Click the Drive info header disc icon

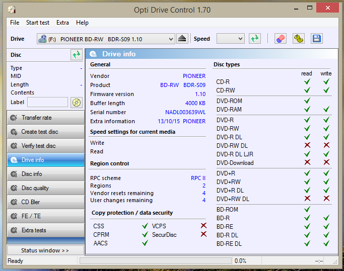click(93, 54)
